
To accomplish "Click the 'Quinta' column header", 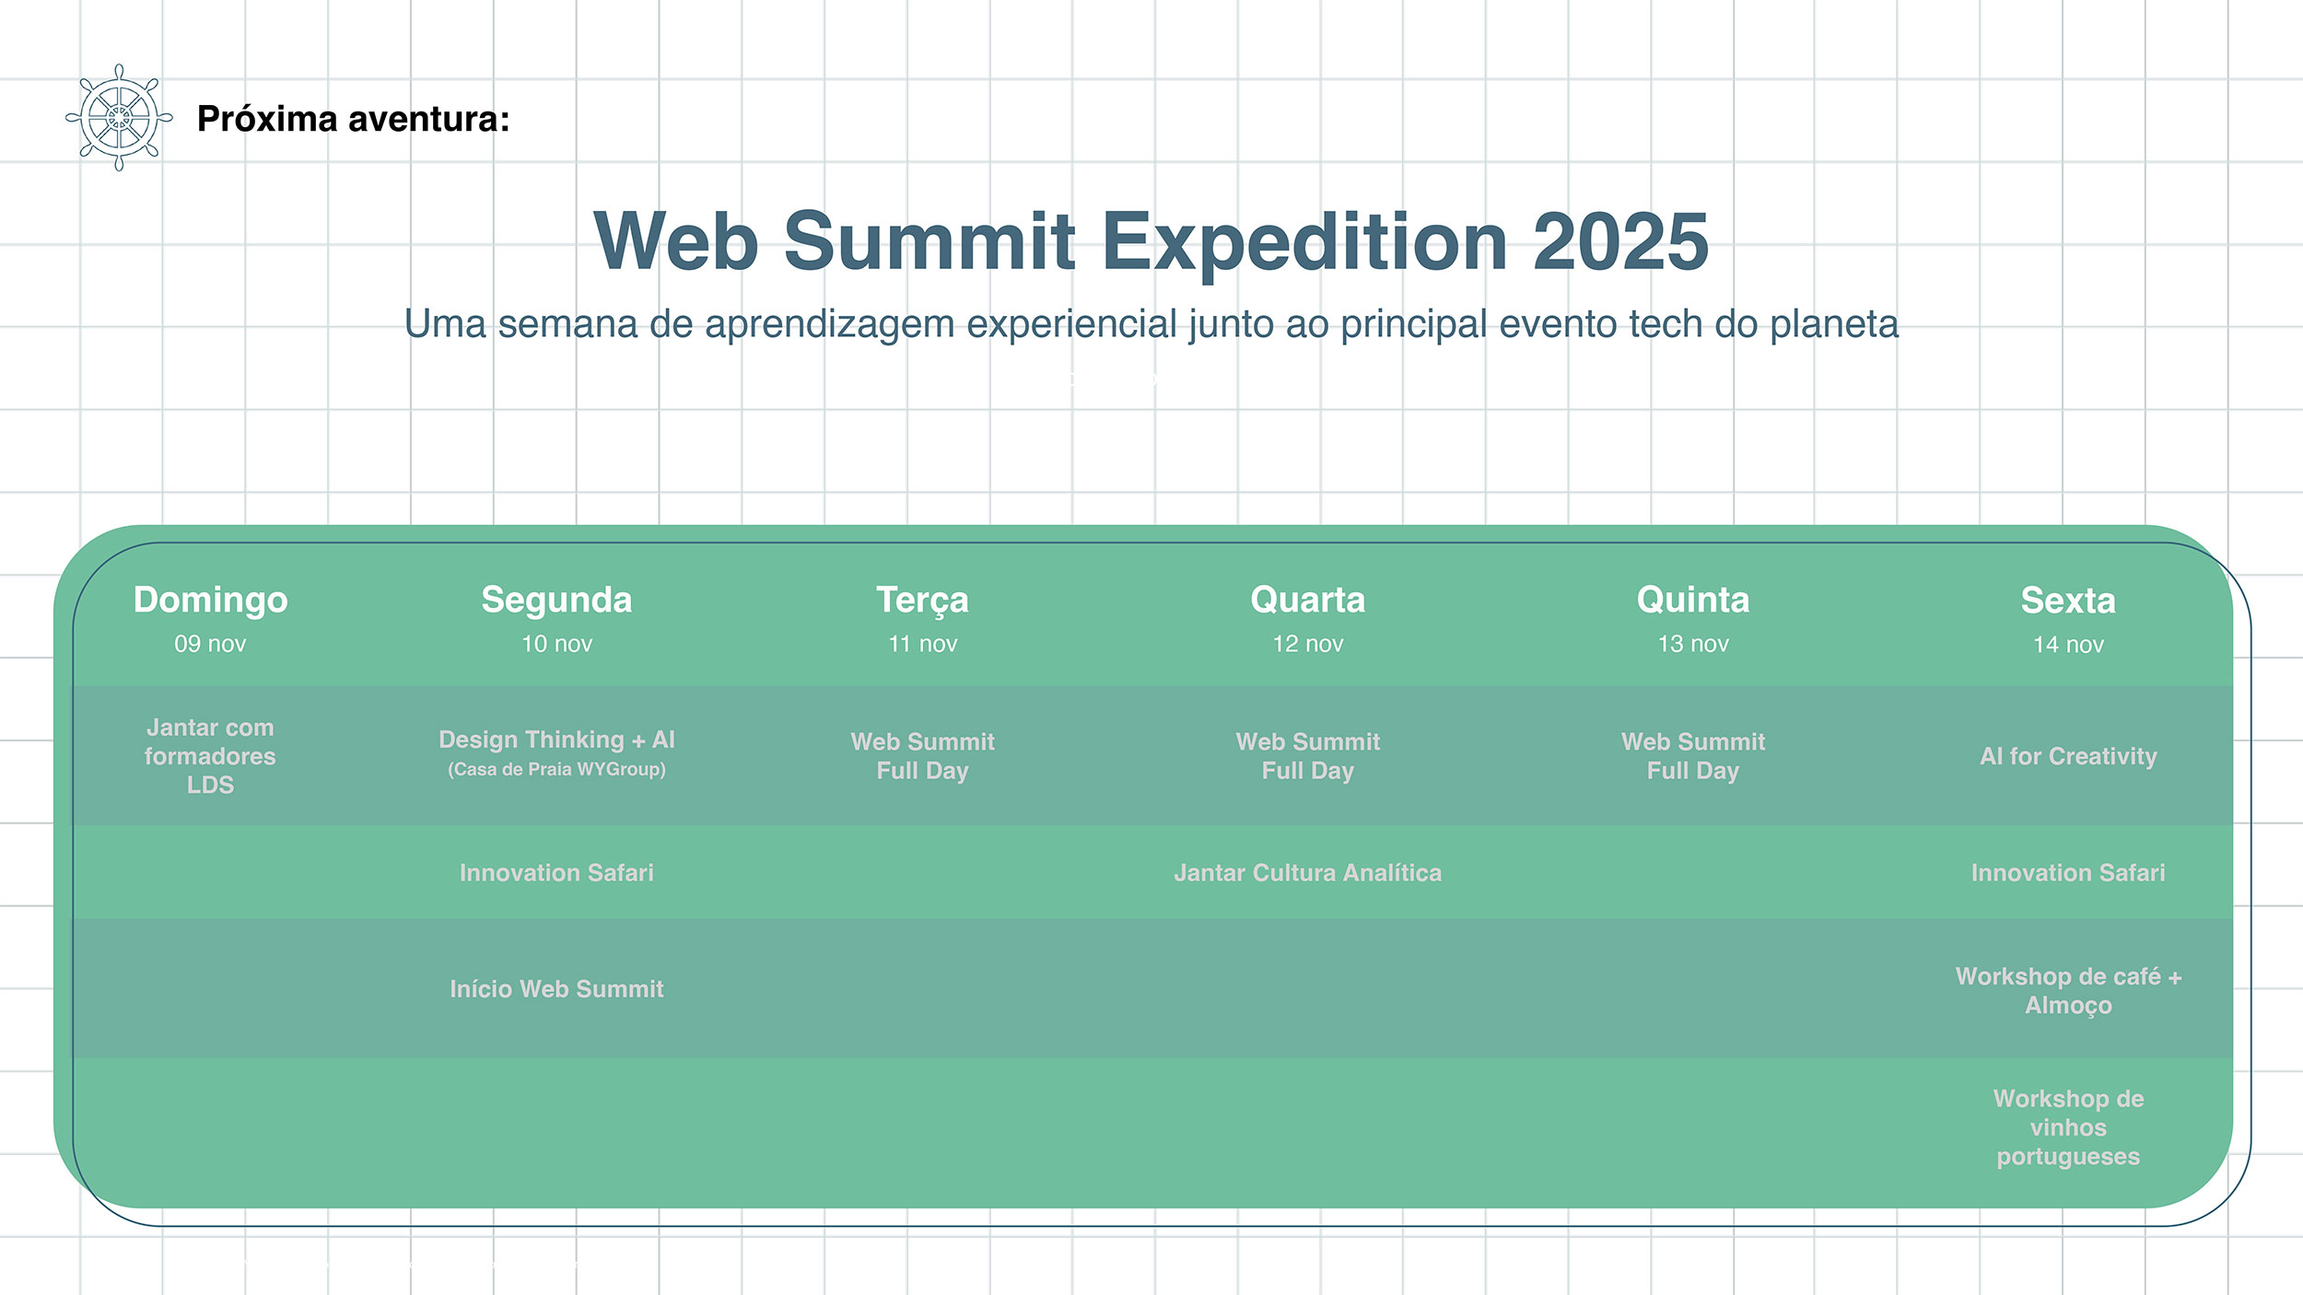I will click(1692, 600).
